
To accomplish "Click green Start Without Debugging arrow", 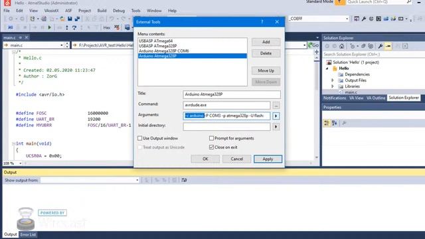I will 49,27.
